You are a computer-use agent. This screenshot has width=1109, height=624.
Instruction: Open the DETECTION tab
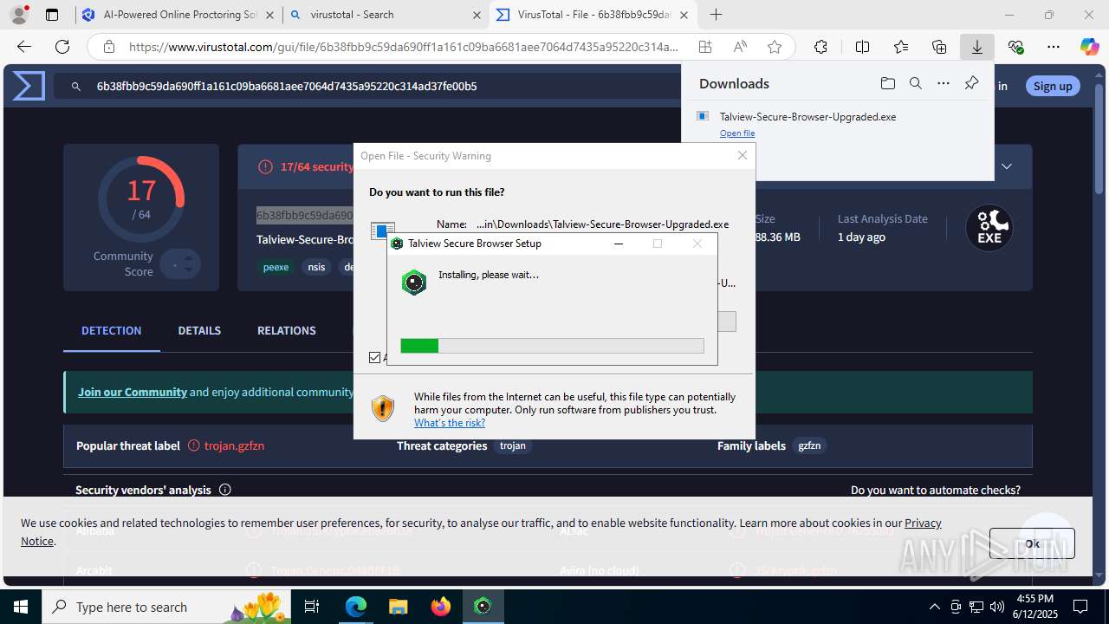(x=111, y=330)
